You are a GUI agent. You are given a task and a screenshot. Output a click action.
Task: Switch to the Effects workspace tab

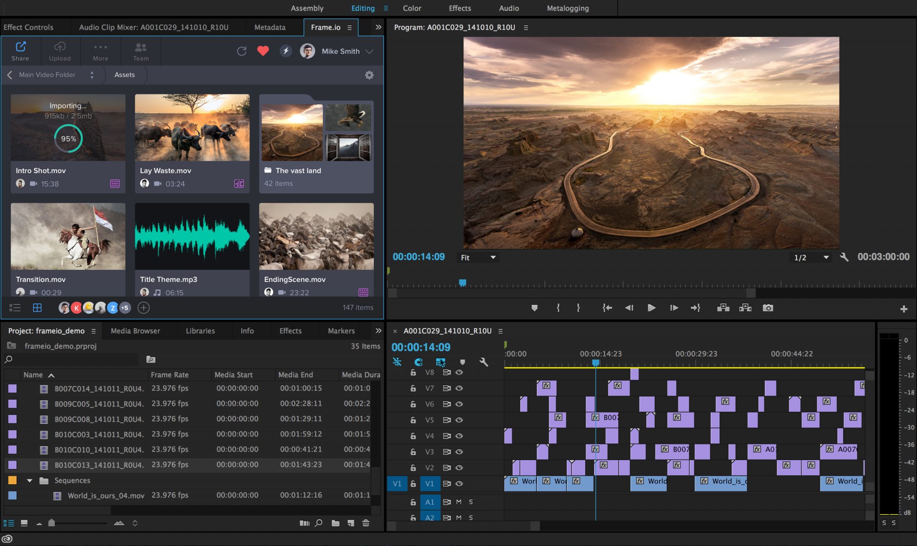pos(459,8)
